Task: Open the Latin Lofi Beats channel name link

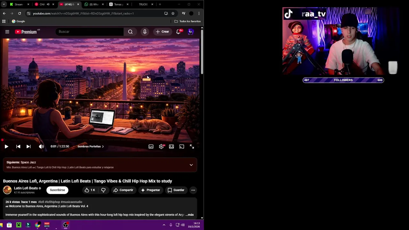Action: click(26, 188)
